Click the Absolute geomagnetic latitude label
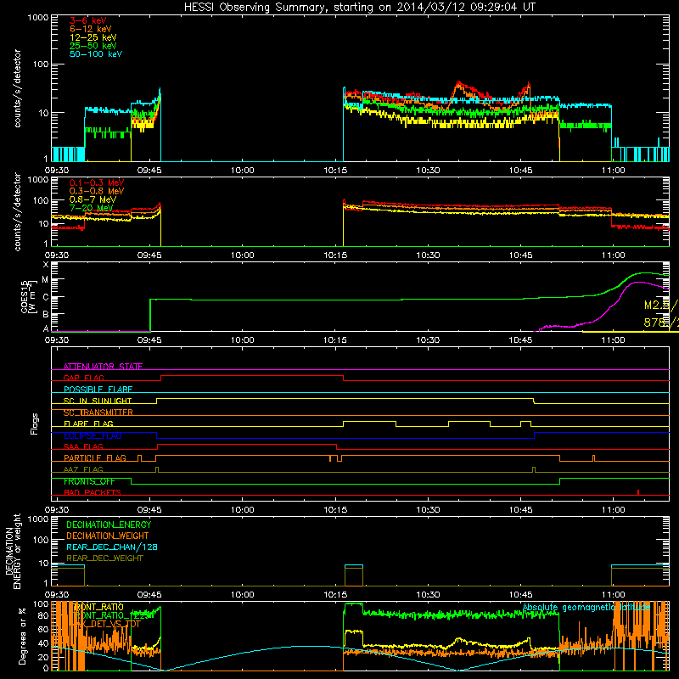Image resolution: width=679 pixels, height=679 pixels. point(586,607)
